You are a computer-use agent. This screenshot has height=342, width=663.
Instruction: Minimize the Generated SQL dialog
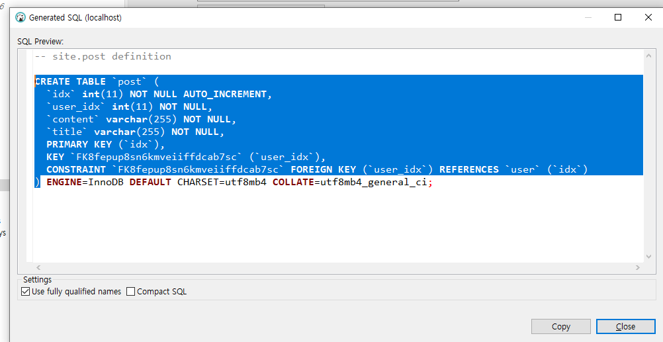click(x=588, y=17)
